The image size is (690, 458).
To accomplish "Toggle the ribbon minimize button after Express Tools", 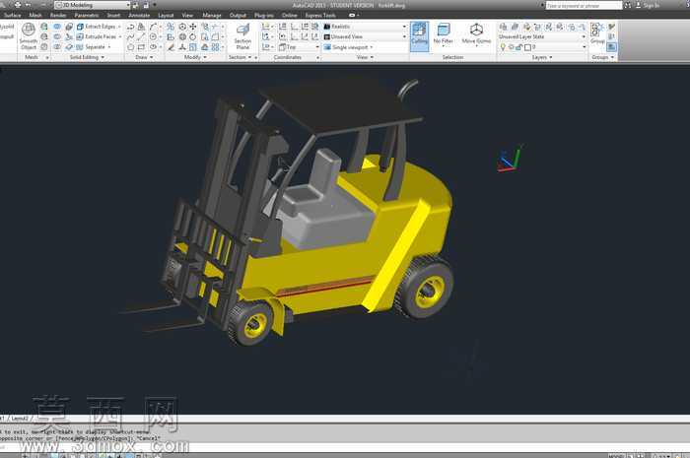I will pos(352,15).
